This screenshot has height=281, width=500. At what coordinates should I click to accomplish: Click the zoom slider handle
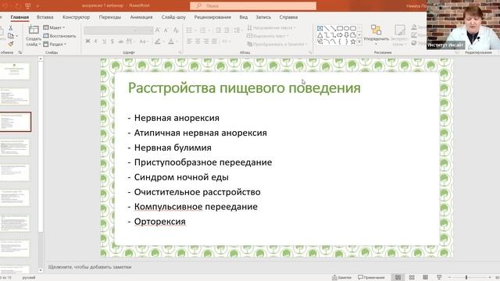(x=466, y=278)
